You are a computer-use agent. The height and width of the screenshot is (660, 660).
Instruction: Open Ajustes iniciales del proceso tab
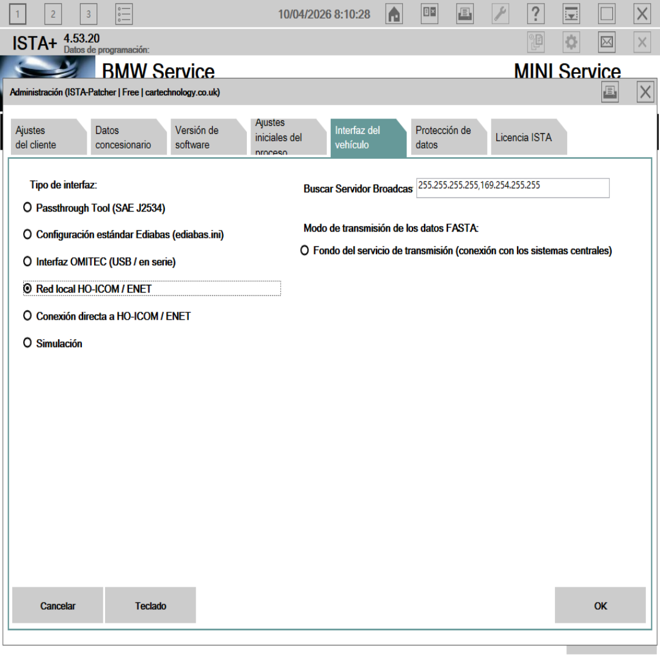coord(287,137)
